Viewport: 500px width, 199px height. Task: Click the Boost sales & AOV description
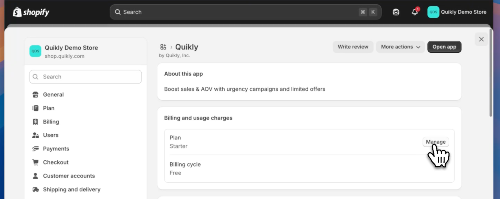245,89
